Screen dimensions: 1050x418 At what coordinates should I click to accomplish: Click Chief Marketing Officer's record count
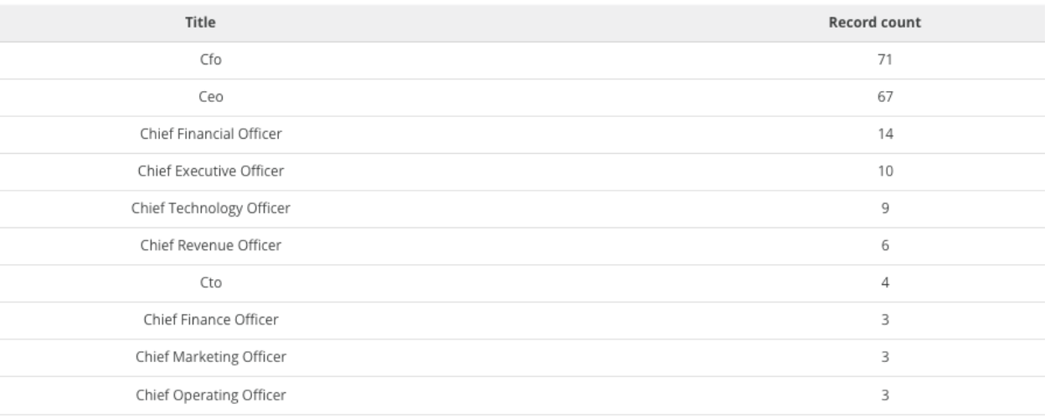tap(886, 357)
